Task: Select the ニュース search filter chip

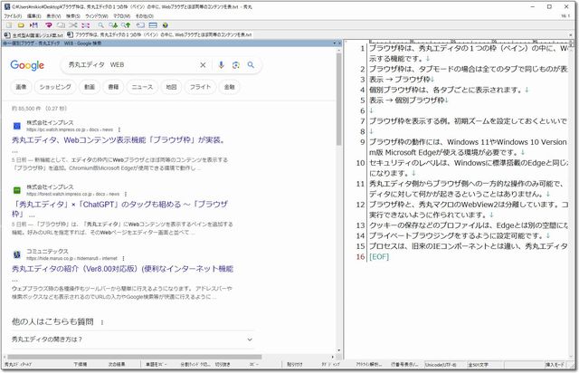Action: 142,87
